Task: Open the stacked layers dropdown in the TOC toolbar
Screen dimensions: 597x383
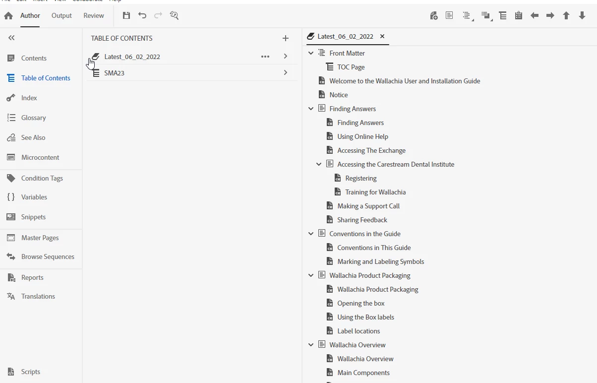Action: [x=486, y=16]
